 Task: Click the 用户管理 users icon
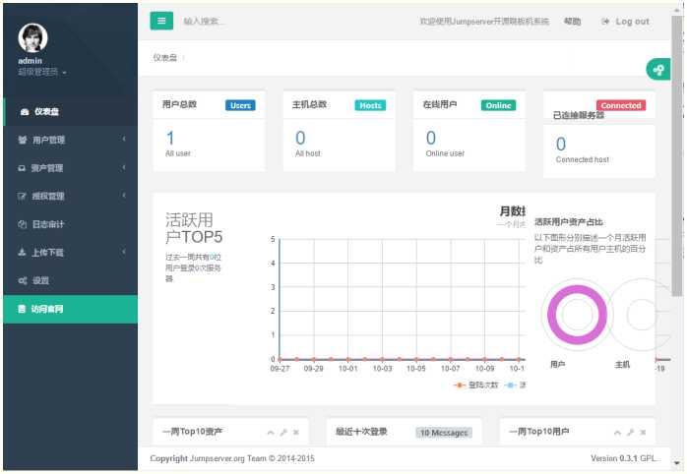[23, 140]
